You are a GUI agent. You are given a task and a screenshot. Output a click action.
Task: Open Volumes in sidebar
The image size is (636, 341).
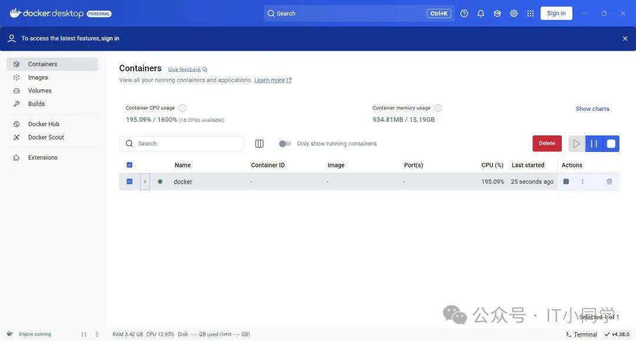click(x=52, y=91)
